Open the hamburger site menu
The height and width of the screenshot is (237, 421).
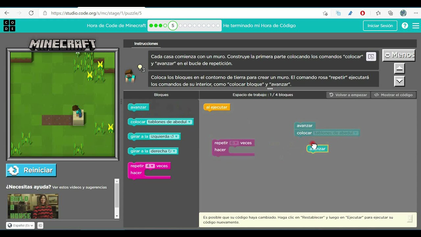pyautogui.click(x=416, y=26)
